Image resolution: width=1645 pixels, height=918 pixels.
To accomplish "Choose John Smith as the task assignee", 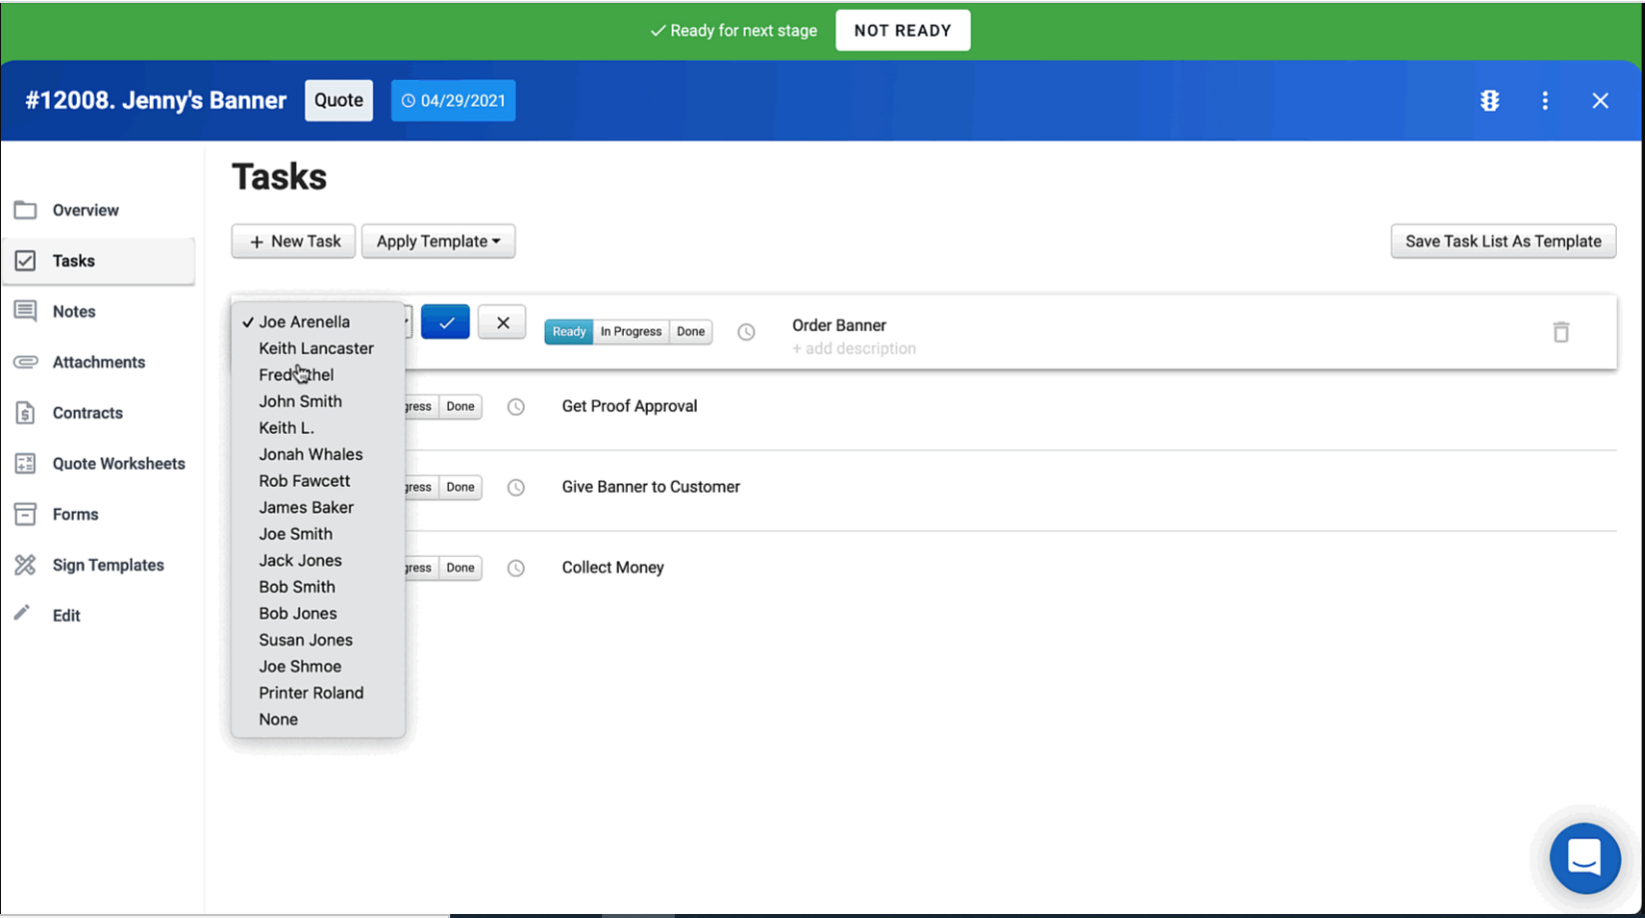I will point(299,400).
